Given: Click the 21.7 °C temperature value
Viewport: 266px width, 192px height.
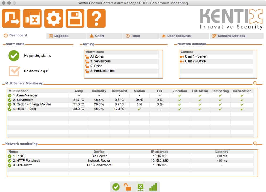Looking at the screenshot, I should click(x=79, y=100).
